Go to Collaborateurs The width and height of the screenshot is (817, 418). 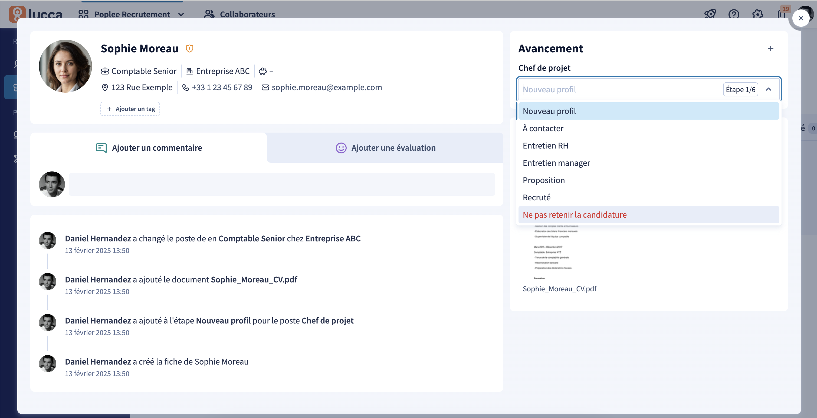coord(239,14)
